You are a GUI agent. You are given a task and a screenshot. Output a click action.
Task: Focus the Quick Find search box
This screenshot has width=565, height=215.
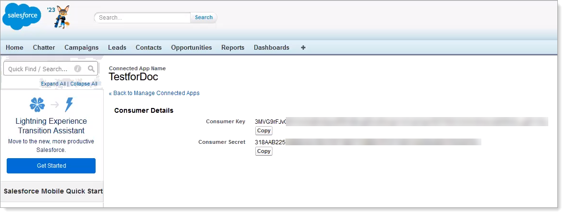[51, 68]
